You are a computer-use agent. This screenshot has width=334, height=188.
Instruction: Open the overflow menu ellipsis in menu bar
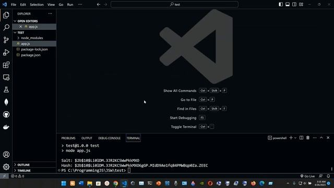(x=80, y=5)
